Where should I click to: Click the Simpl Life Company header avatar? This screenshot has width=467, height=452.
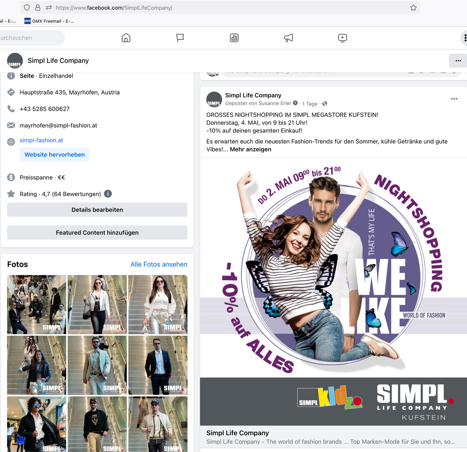tap(15, 61)
